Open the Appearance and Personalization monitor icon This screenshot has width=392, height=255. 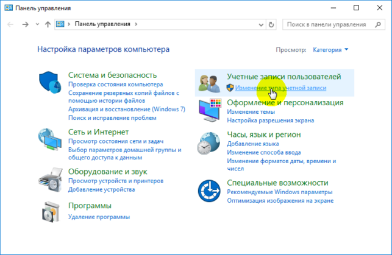[210, 110]
